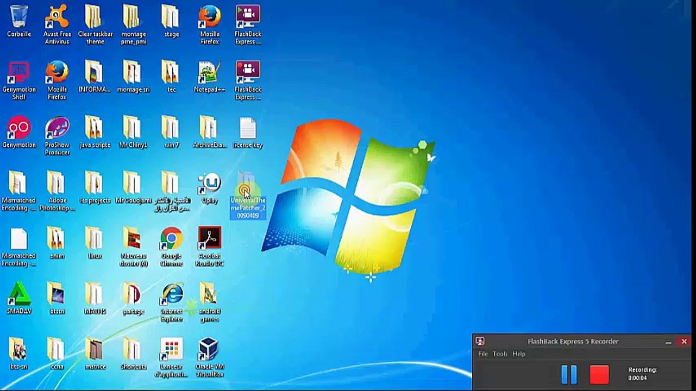Select the license key text file
The height and width of the screenshot is (391, 696).
click(x=248, y=133)
